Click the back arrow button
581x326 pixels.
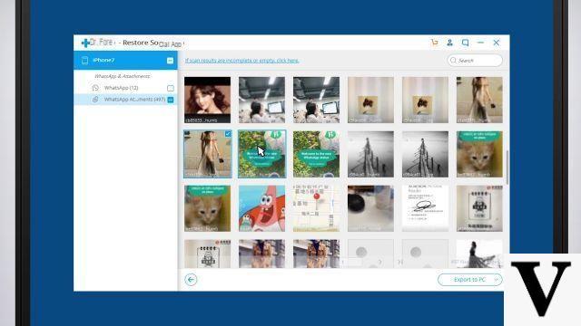pos(191,280)
